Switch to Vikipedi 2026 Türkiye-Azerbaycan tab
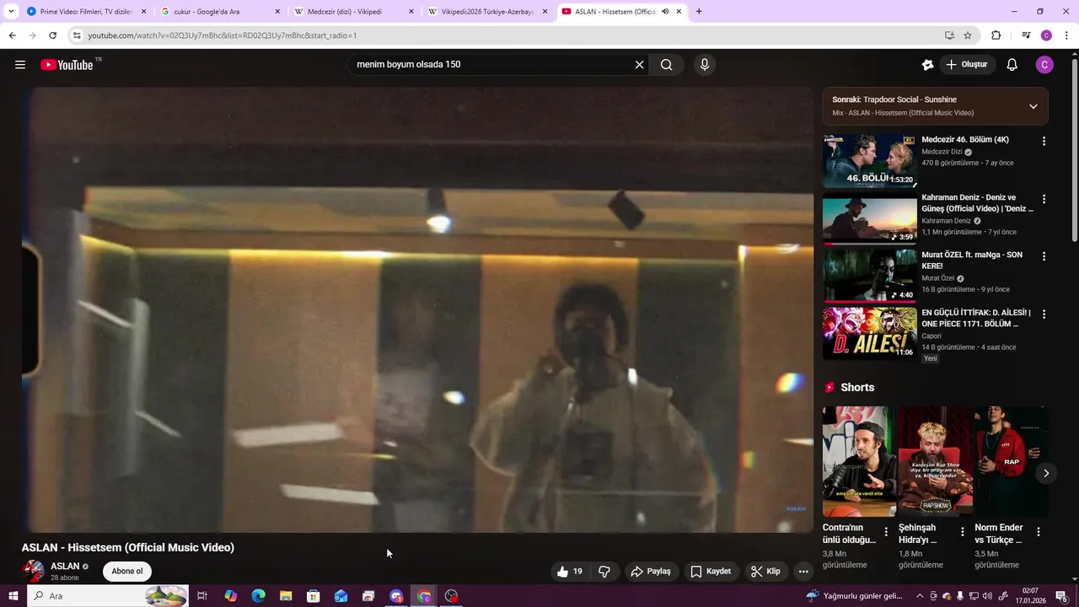The height and width of the screenshot is (607, 1079). coord(489,12)
